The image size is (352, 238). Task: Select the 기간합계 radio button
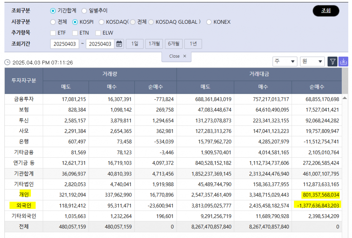coord(53,11)
